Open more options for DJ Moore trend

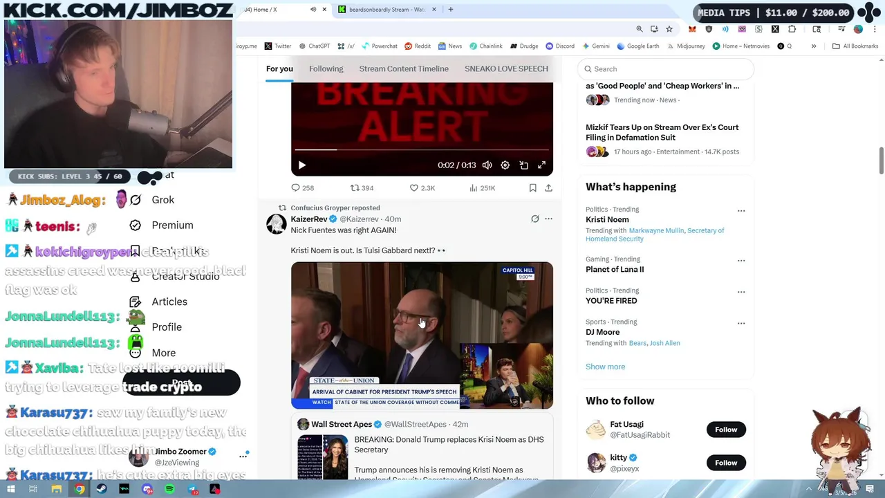pyautogui.click(x=741, y=323)
